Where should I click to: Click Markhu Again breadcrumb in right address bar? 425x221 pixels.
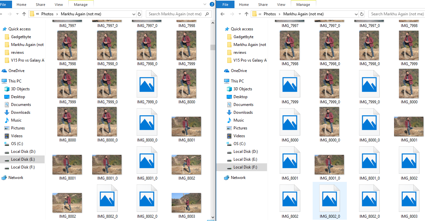point(304,14)
